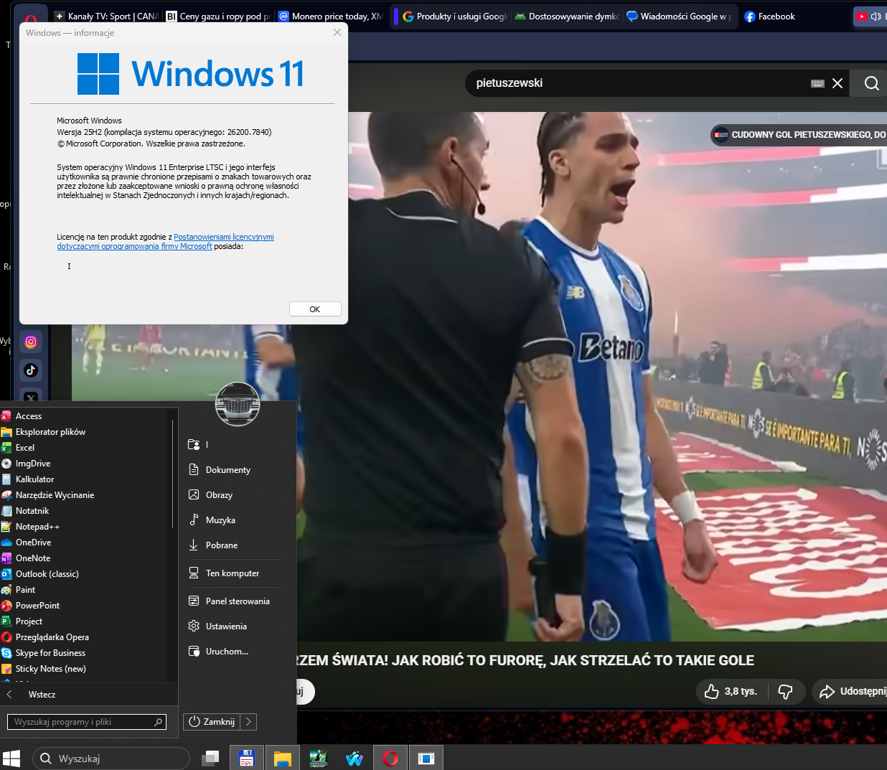Open Ustawienia from the Start menu

(226, 626)
